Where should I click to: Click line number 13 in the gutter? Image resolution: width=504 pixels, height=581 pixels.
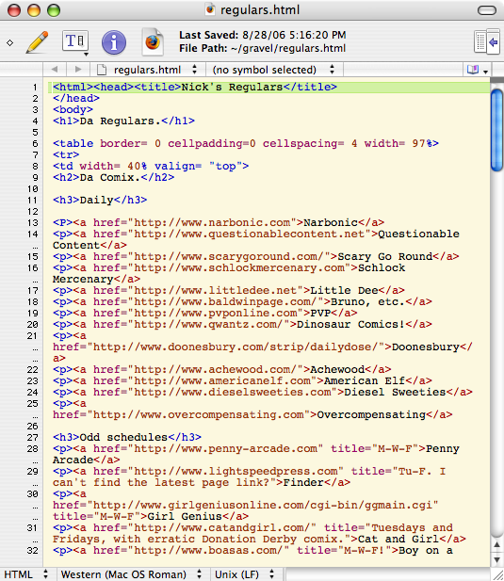33,222
